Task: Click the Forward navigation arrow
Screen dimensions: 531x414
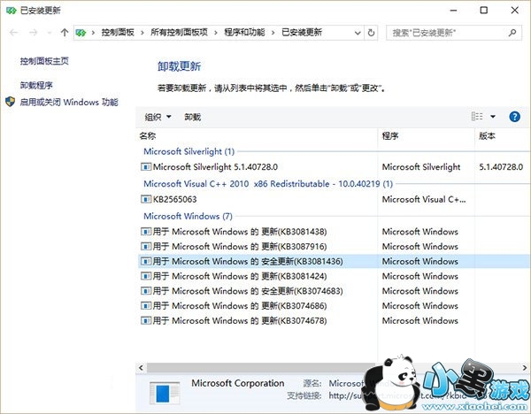Action: coord(34,33)
